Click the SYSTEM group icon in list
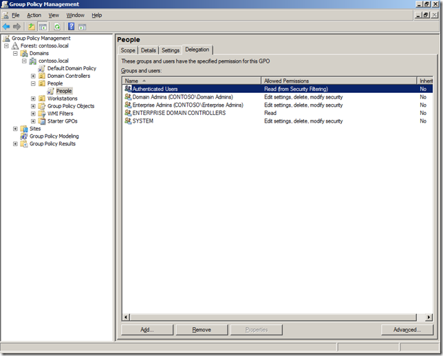 (x=128, y=121)
